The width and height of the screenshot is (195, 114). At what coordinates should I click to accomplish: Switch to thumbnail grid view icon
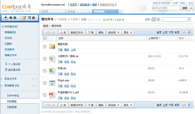(158, 20)
